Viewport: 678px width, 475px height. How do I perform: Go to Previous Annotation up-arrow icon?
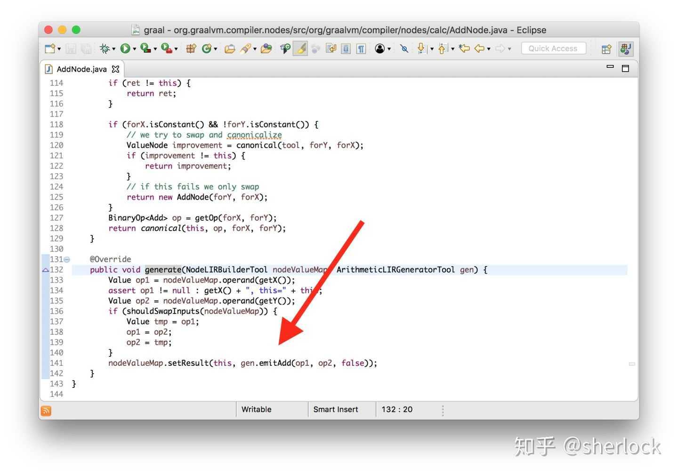[443, 48]
